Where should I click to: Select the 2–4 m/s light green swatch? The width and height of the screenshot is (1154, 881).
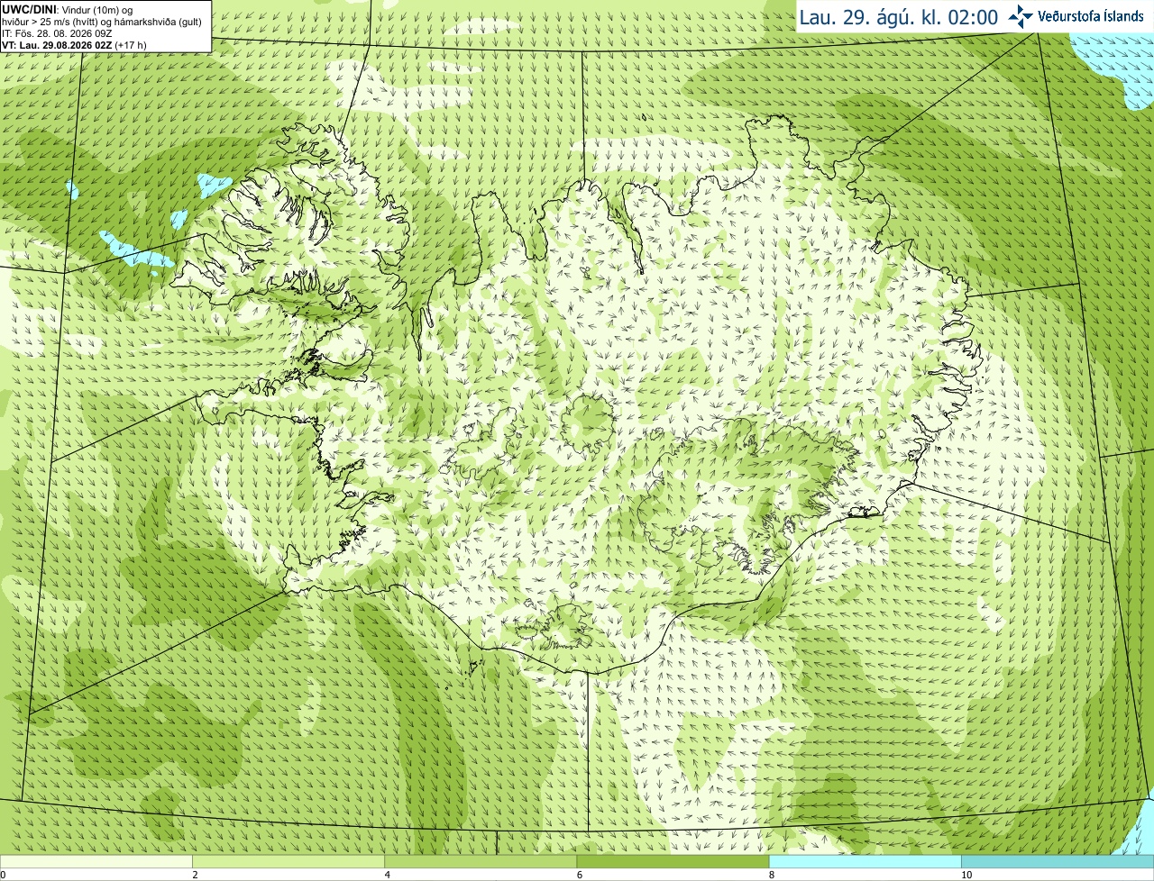coord(288,862)
